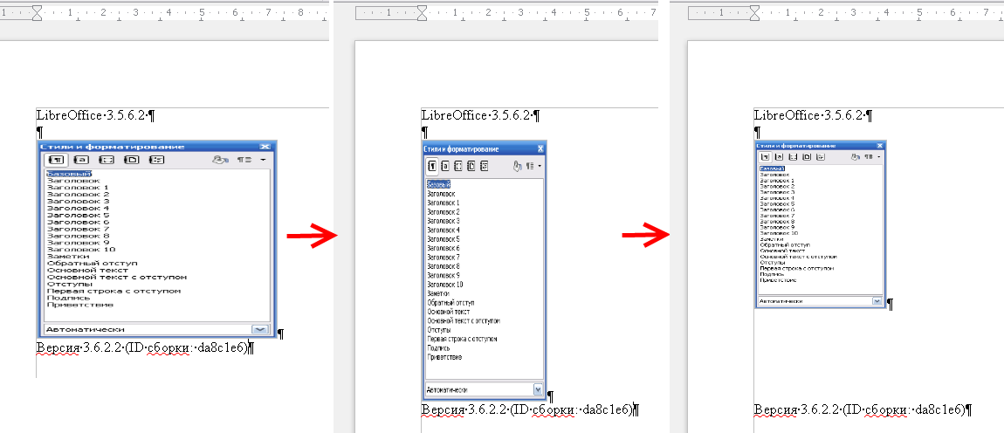Image resolution: width=1004 pixels, height=433 pixels.
Task: Select List Styles icon in widest Styles panel
Action: (157, 160)
